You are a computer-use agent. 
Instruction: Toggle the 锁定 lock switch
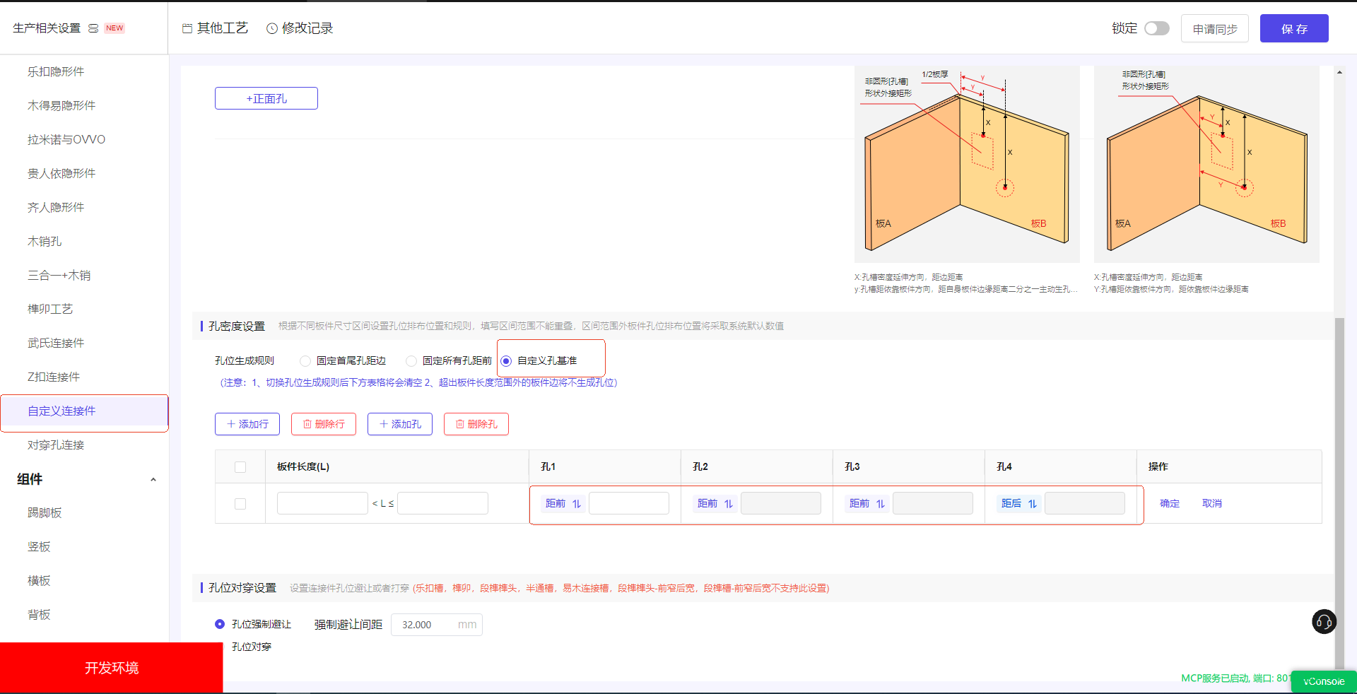pos(1157,28)
